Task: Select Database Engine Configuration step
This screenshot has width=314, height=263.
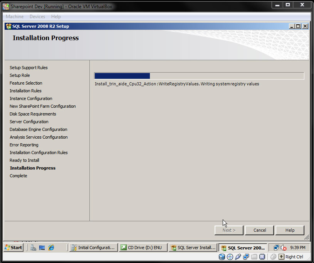Action: 39,129
